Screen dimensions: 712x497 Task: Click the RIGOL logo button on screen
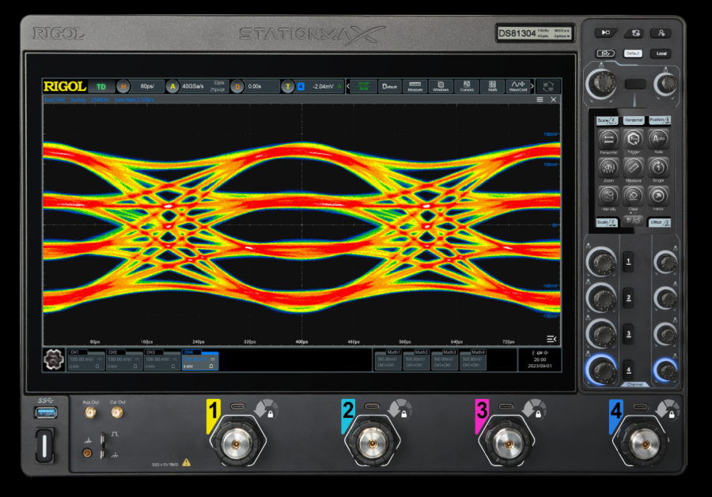point(65,86)
